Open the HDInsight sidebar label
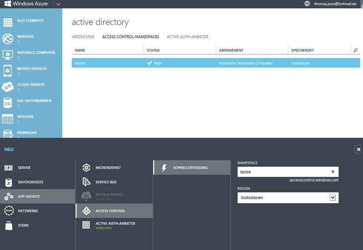Viewport: 363px width, 250px height. tap(27, 133)
